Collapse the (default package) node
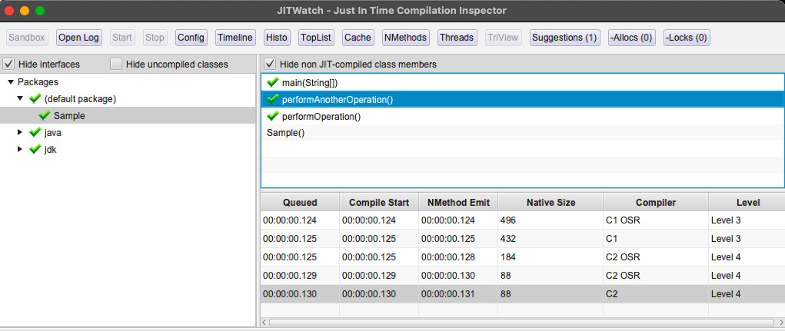The height and width of the screenshot is (331, 785). pos(20,98)
